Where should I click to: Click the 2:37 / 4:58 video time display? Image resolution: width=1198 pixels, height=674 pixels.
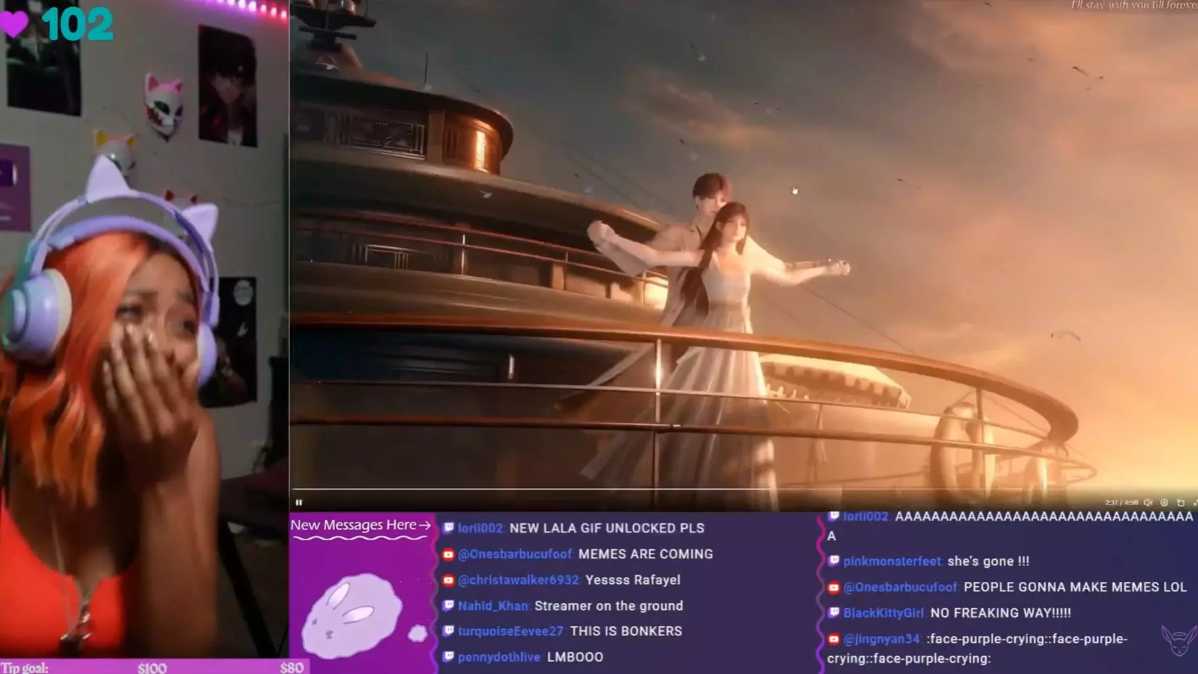(x=1121, y=503)
